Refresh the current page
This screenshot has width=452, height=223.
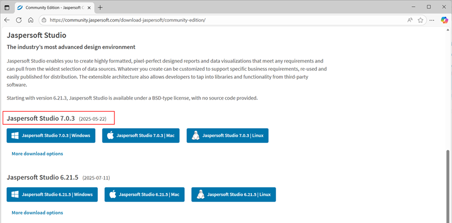[19, 20]
